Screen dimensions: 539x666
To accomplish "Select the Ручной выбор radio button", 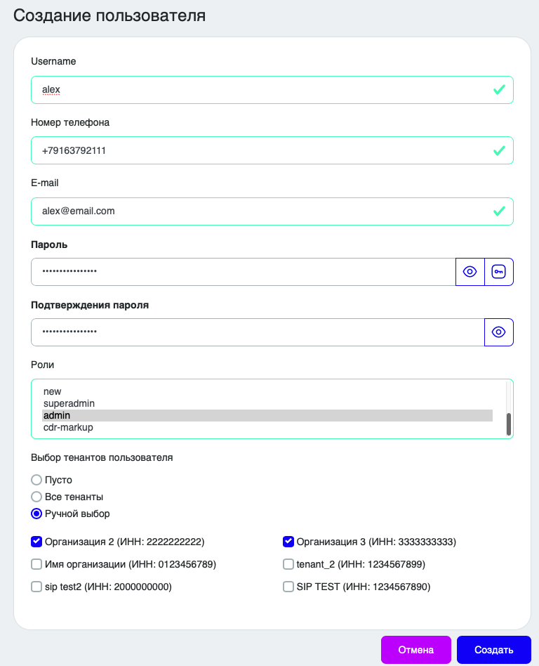I will tap(36, 514).
